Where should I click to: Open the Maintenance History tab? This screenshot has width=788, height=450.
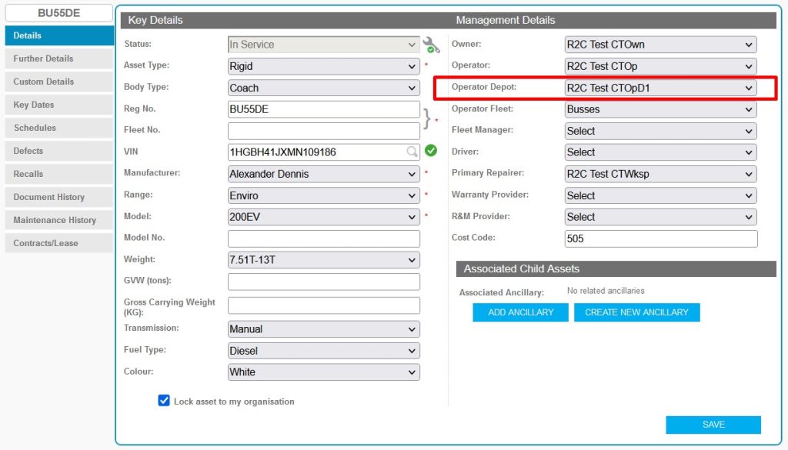tap(59, 220)
